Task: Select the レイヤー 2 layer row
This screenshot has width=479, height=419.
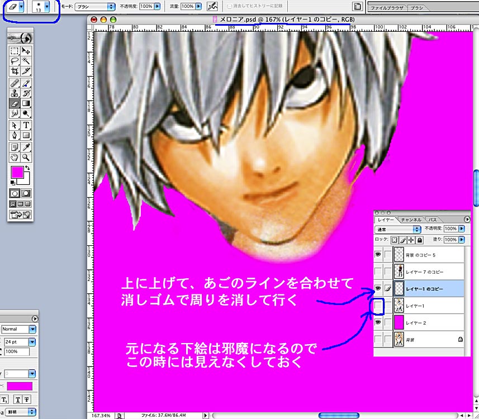Action: (419, 322)
